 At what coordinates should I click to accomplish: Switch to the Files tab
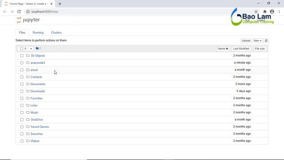click(22, 32)
